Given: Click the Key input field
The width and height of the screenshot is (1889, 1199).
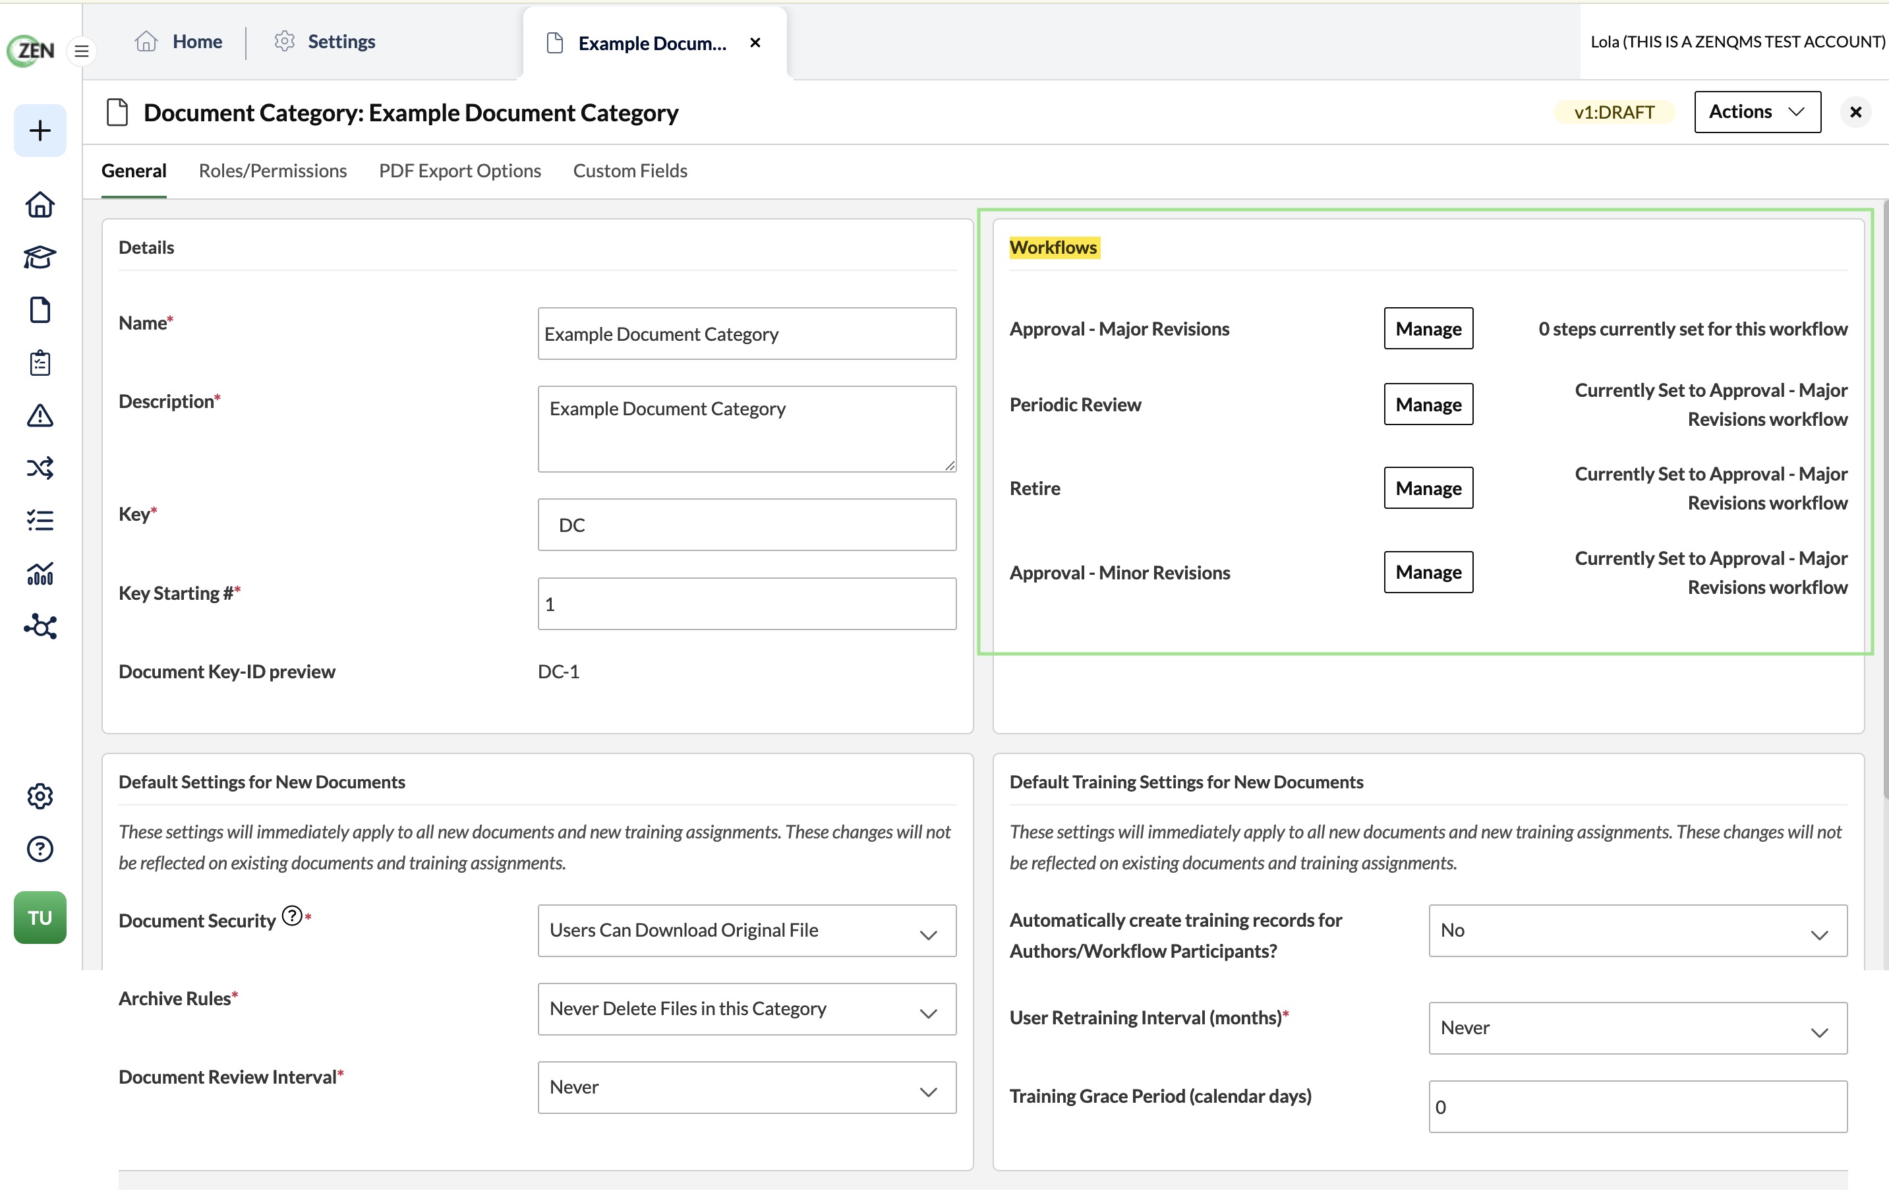Looking at the screenshot, I should click(747, 525).
